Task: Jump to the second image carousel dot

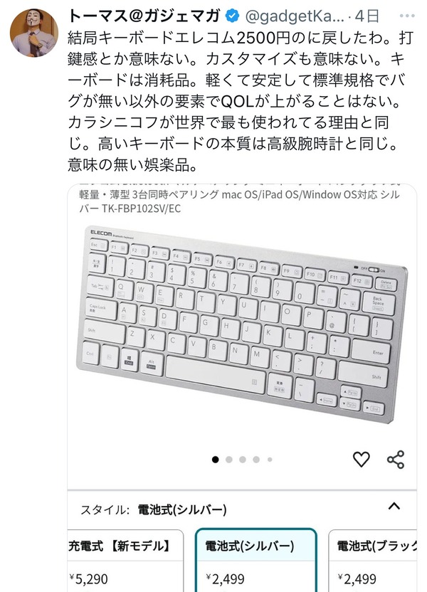Action: coord(228,460)
